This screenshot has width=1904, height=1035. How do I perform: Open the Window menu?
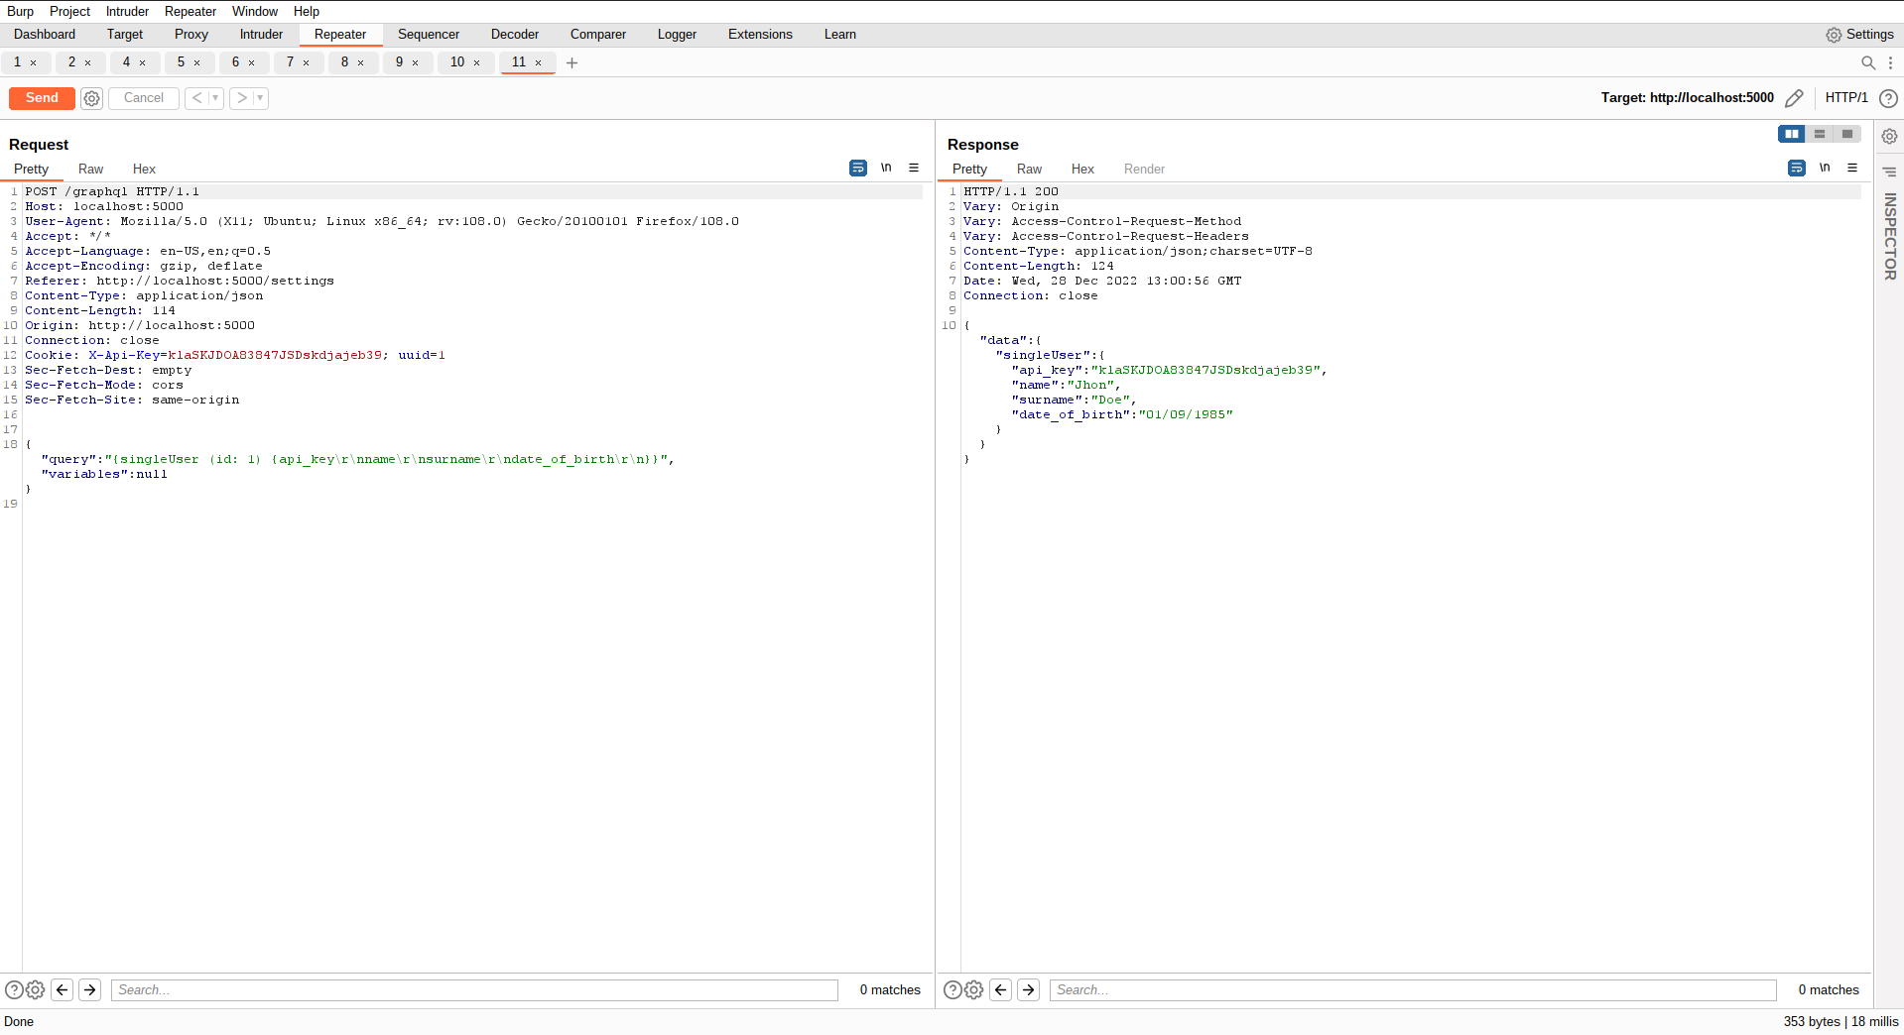pos(255,12)
